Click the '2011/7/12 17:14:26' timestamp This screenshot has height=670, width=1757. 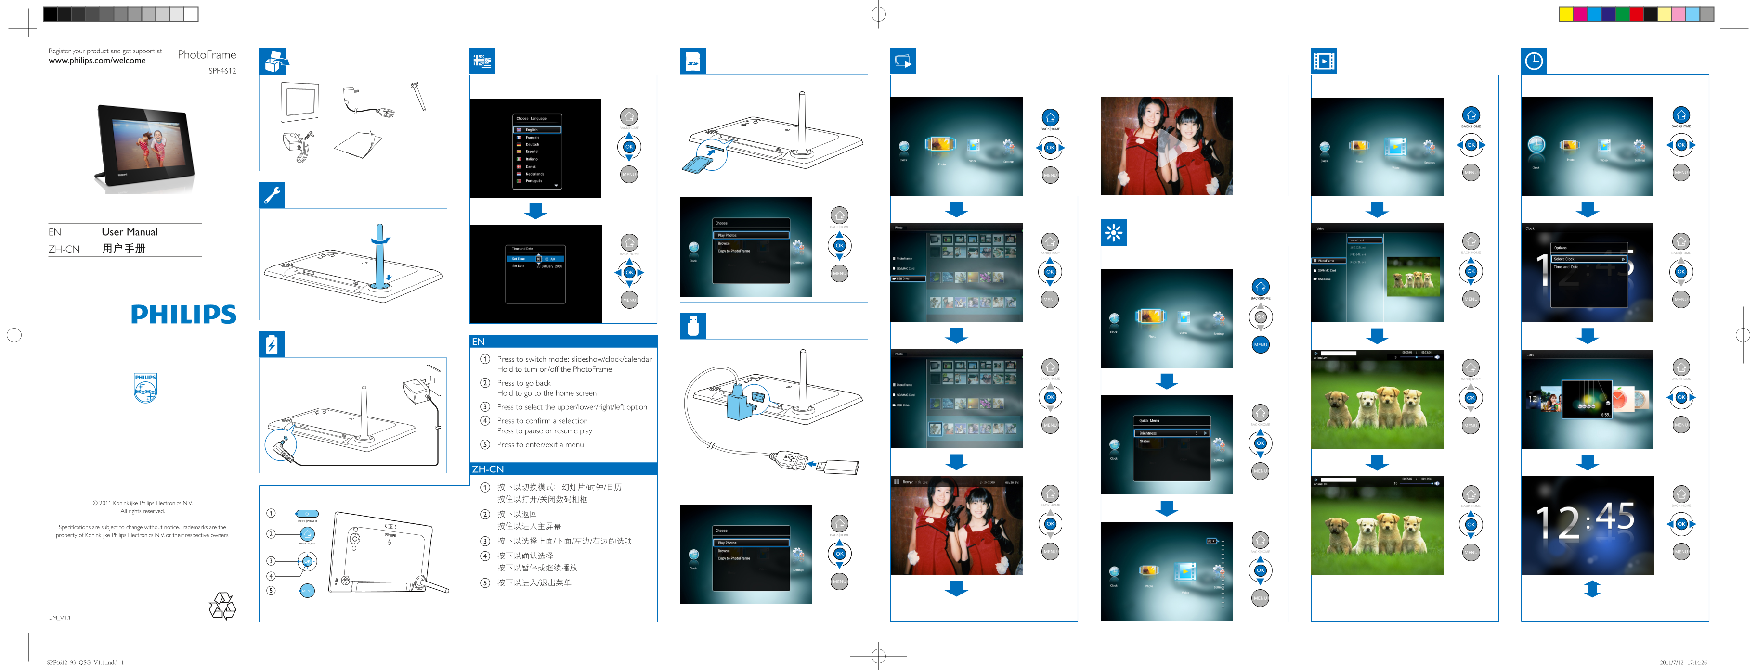coord(1683,662)
